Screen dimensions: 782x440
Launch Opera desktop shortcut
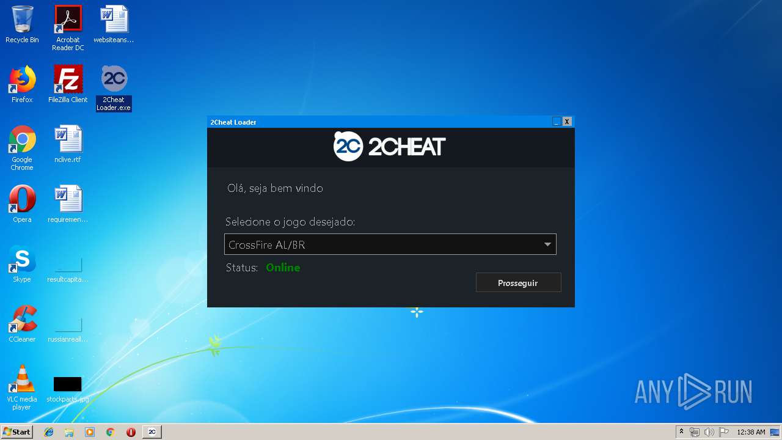coord(22,204)
